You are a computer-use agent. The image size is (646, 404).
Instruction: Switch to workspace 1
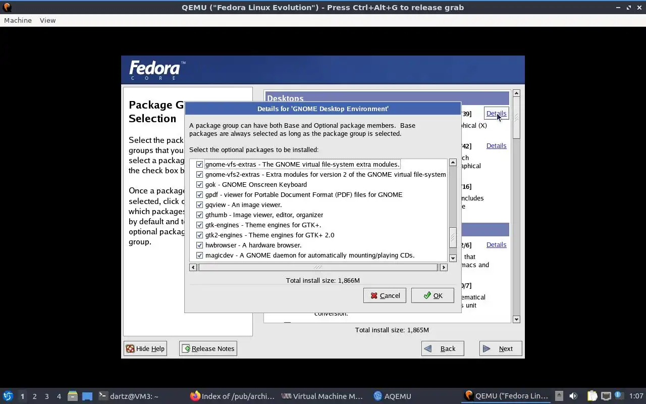(x=22, y=396)
